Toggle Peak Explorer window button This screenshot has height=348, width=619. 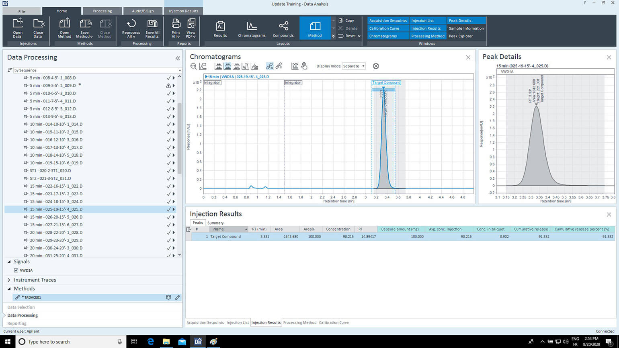[x=461, y=36]
